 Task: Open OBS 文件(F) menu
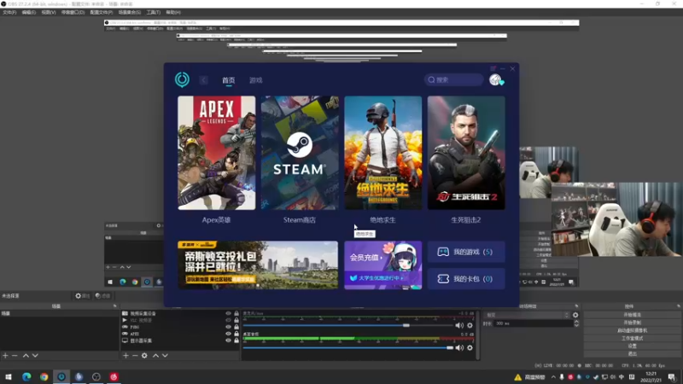(x=9, y=12)
